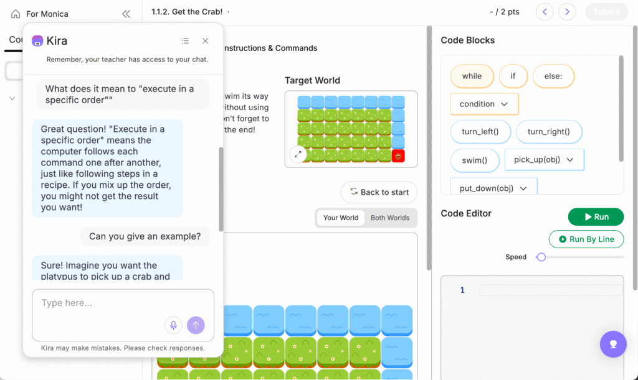Collapse sidebar with double chevron icon

pyautogui.click(x=126, y=14)
